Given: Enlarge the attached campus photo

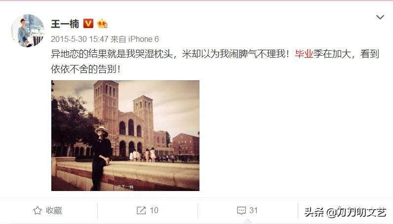Looking at the screenshot, I should click(125, 135).
